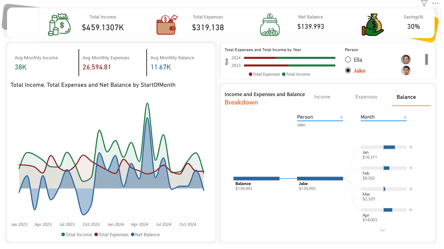Click the Balance root node bar
The height and width of the screenshot is (249, 444).
pyautogui.click(x=256, y=179)
